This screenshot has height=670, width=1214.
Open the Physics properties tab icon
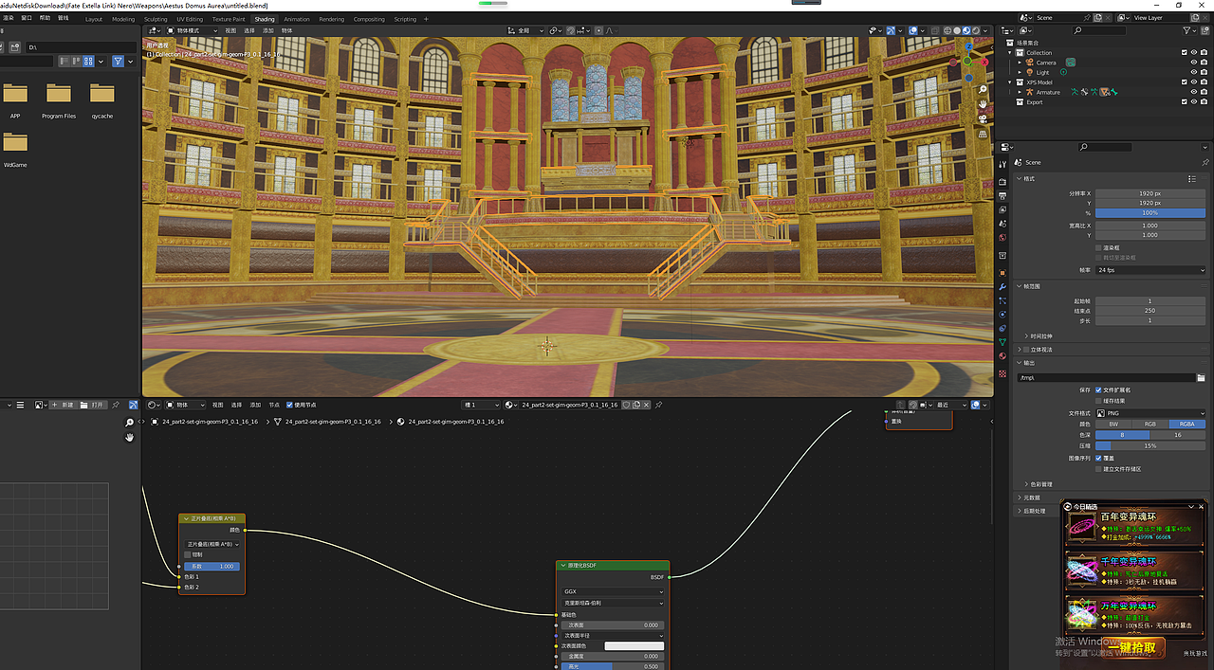coord(1002,314)
